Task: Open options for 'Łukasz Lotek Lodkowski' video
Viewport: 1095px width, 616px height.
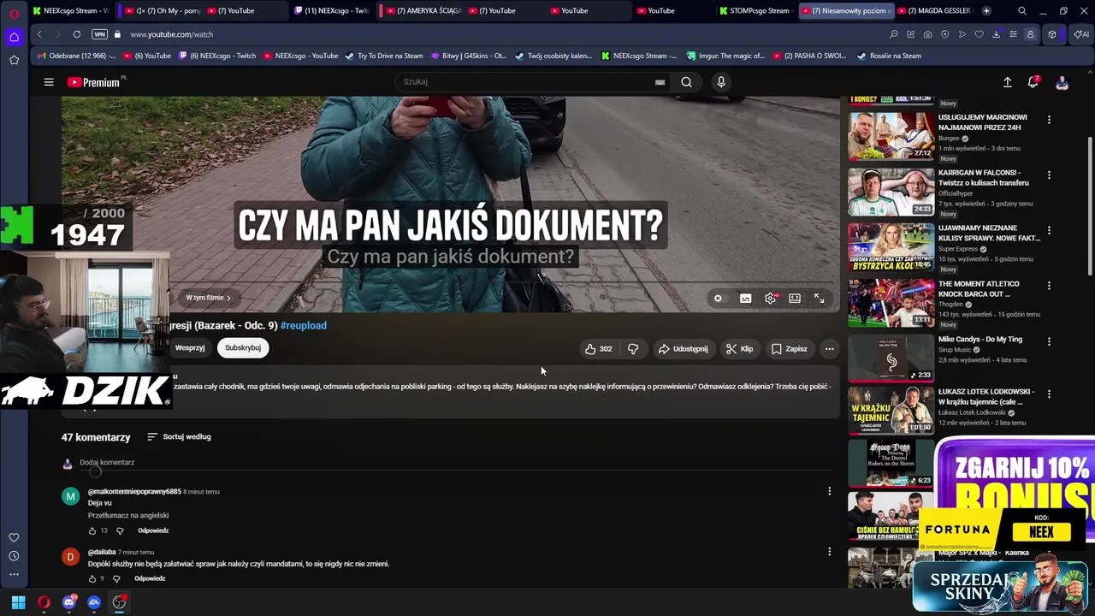Action: click(x=1049, y=394)
